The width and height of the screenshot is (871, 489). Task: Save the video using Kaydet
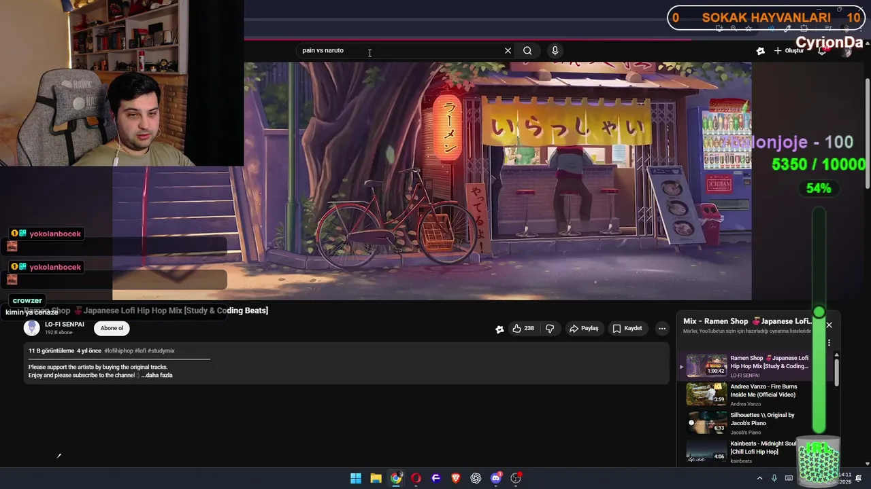[627, 329]
